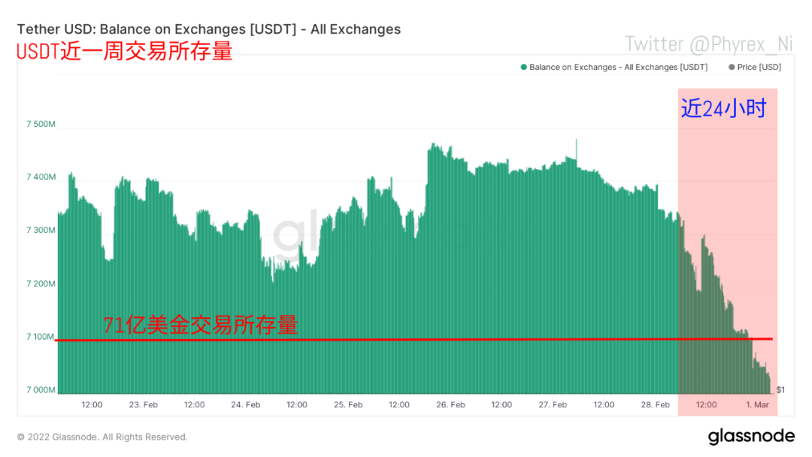This screenshot has height=457, width=812.
Task: Click the $1 price label at right axis
Action: pyautogui.click(x=780, y=389)
